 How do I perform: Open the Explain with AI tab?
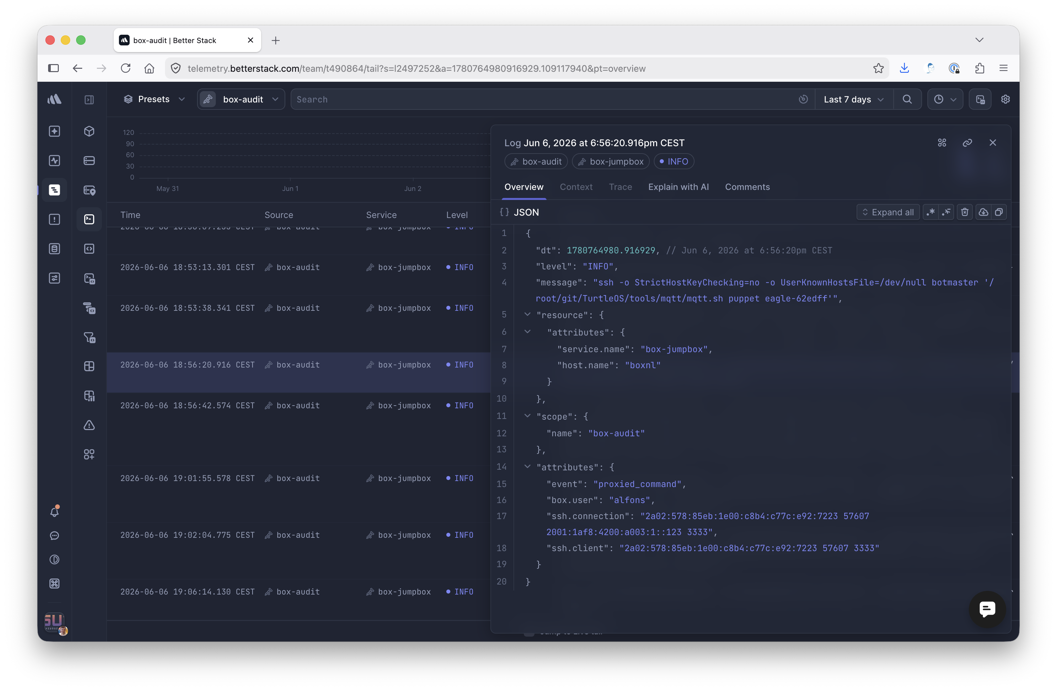[678, 187]
